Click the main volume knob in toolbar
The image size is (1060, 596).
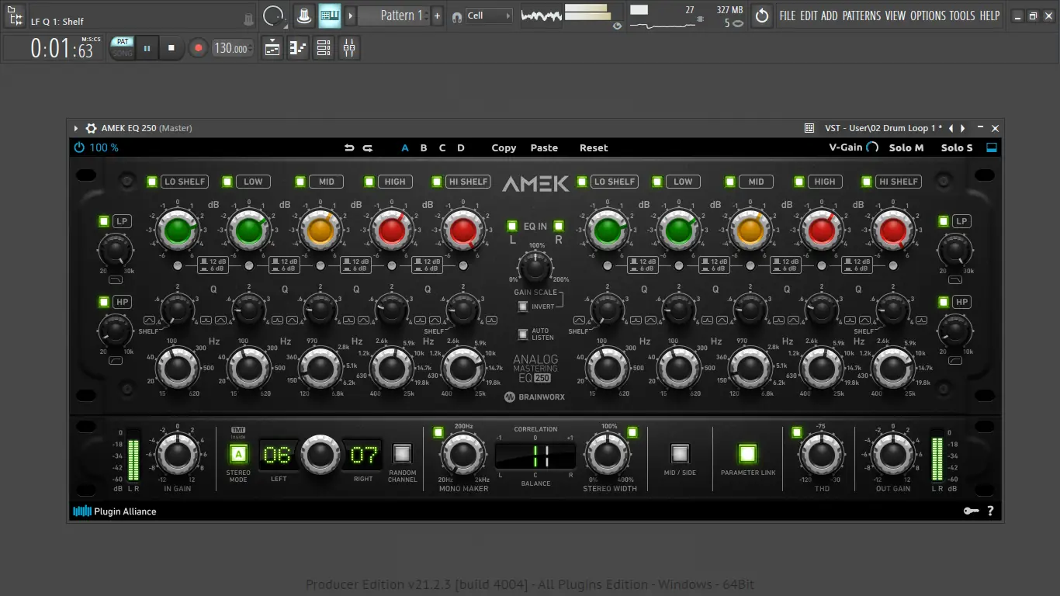point(273,16)
